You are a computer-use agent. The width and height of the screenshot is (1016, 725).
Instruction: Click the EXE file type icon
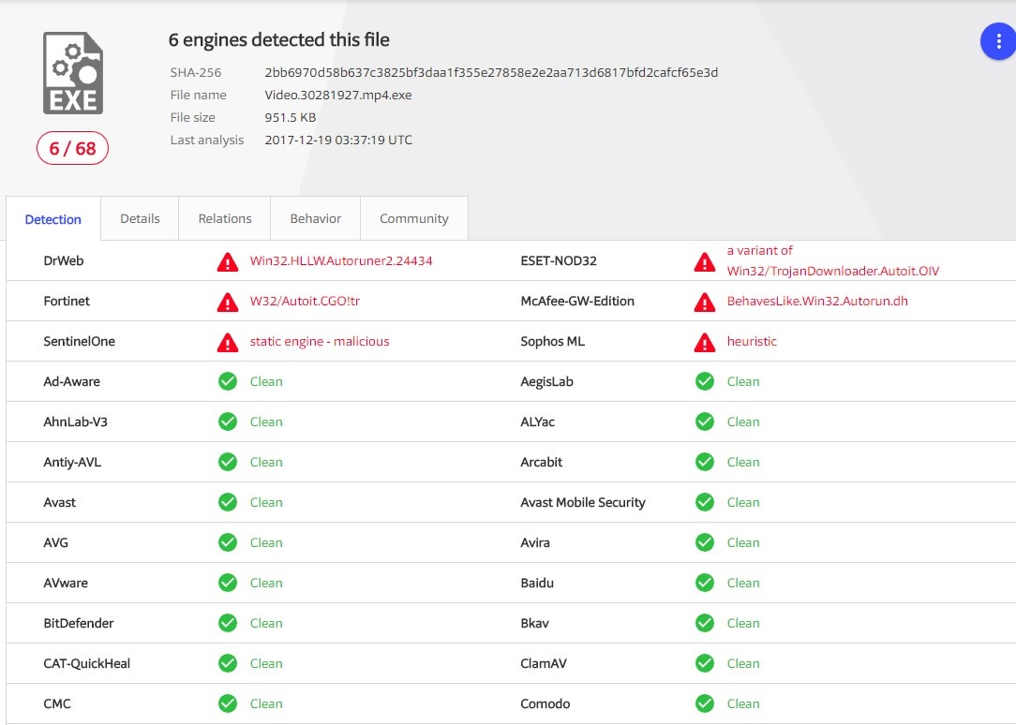point(73,73)
